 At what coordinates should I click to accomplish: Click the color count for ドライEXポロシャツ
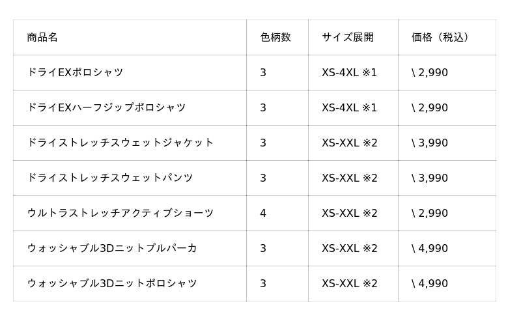point(263,72)
